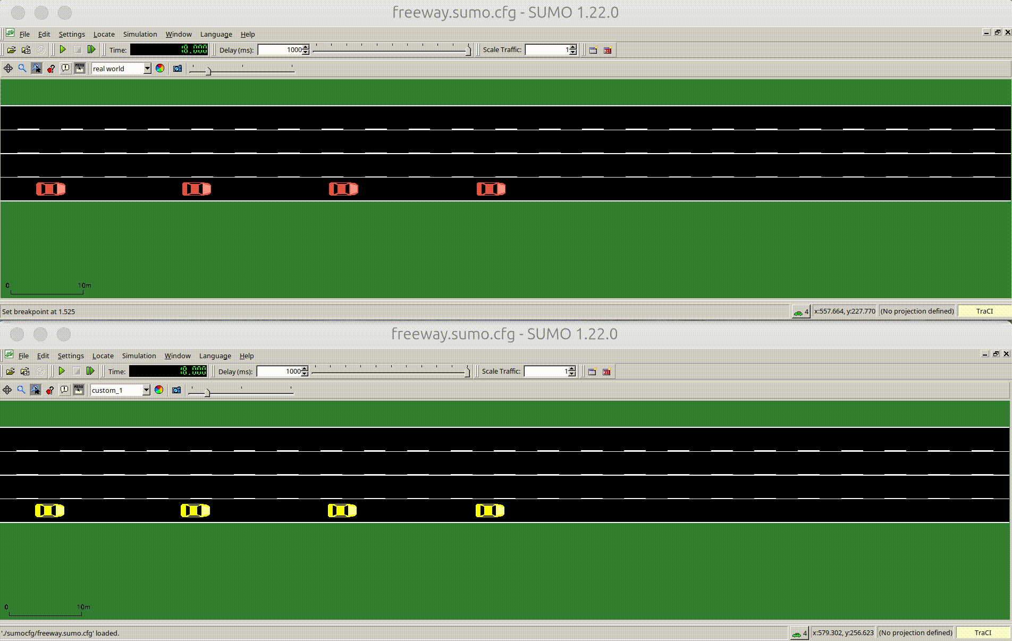Screen dimensions: 1012x641
Task: Open the color wheel scheme editor in bottom window
Action: [159, 390]
